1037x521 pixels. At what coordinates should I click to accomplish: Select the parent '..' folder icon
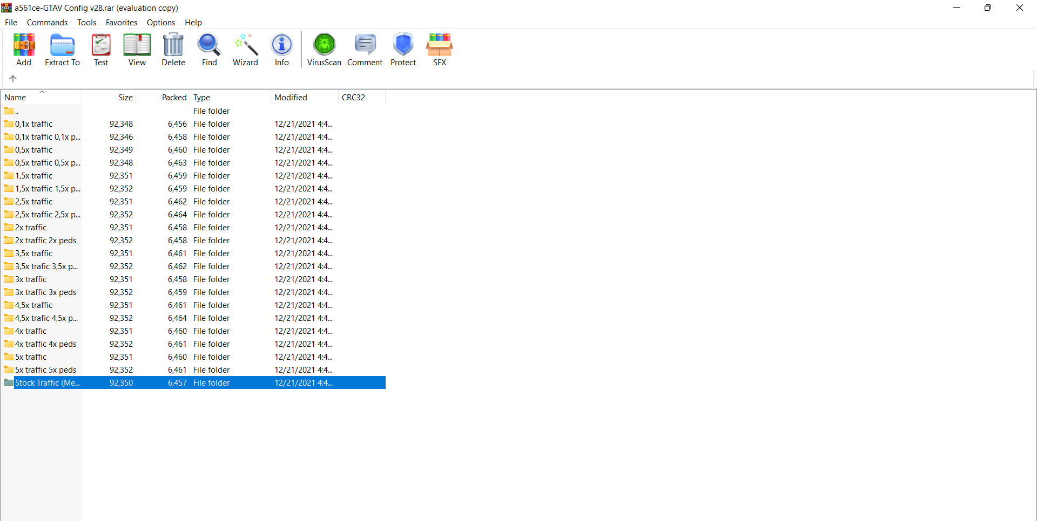pyautogui.click(x=9, y=111)
